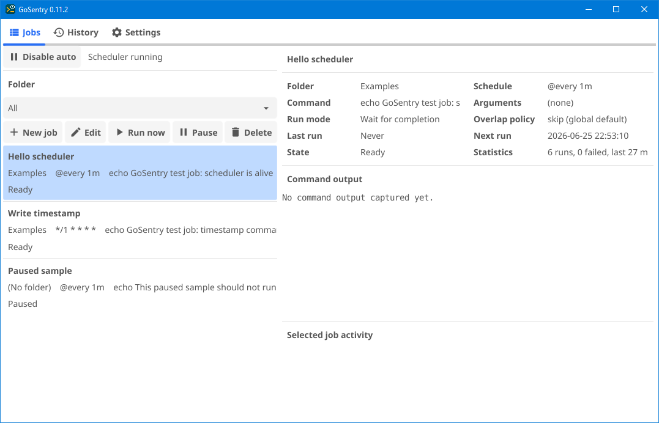Image resolution: width=659 pixels, height=423 pixels.
Task: Open the Settings tab
Action: pos(136,32)
